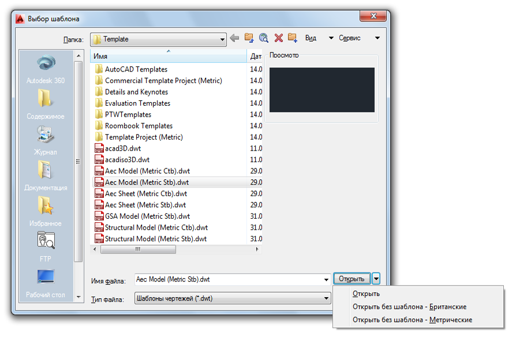Select the Evaluation Templates folder
The width and height of the screenshot is (516, 341).
tap(133, 103)
